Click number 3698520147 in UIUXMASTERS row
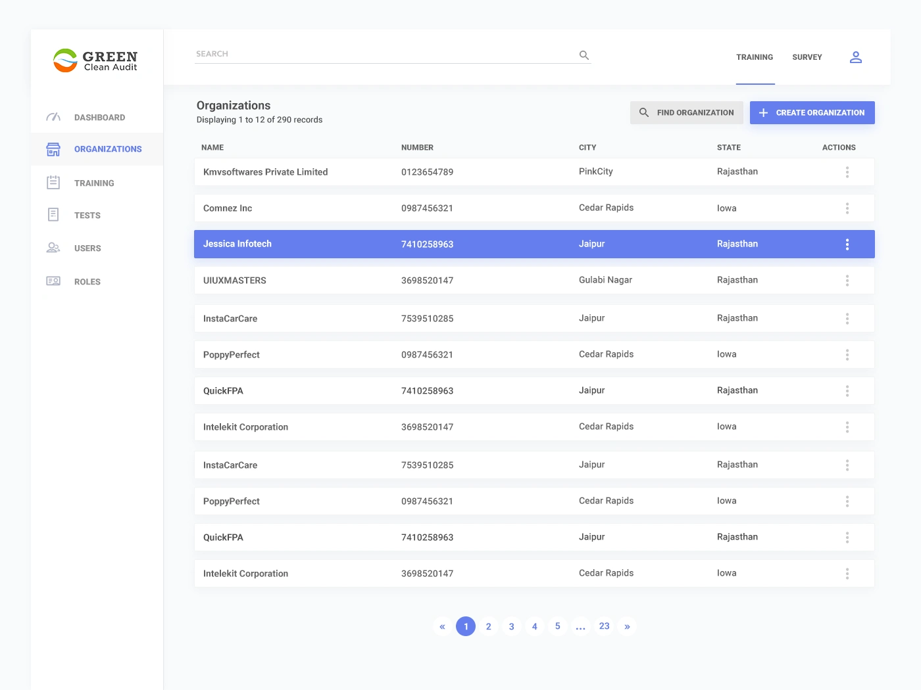This screenshot has height=690, width=921. coord(428,281)
